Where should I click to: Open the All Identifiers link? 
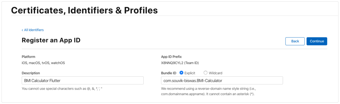click(33, 30)
